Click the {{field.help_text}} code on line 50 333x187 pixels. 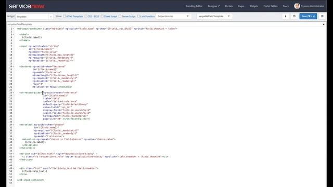(35, 171)
